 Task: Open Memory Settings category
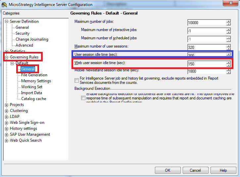36,81
